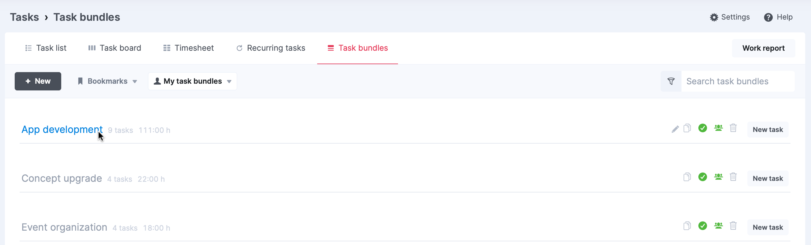
Task: Click the '111:00 h' duration text
Action: click(x=155, y=130)
